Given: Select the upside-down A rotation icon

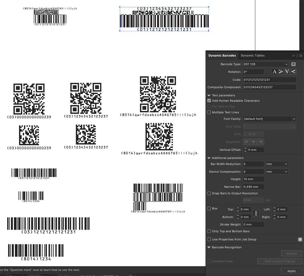Looking at the screenshot, I should [287, 72].
